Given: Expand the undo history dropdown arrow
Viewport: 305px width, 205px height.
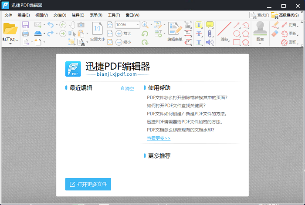Looking at the screenshot, I should coord(57,25).
